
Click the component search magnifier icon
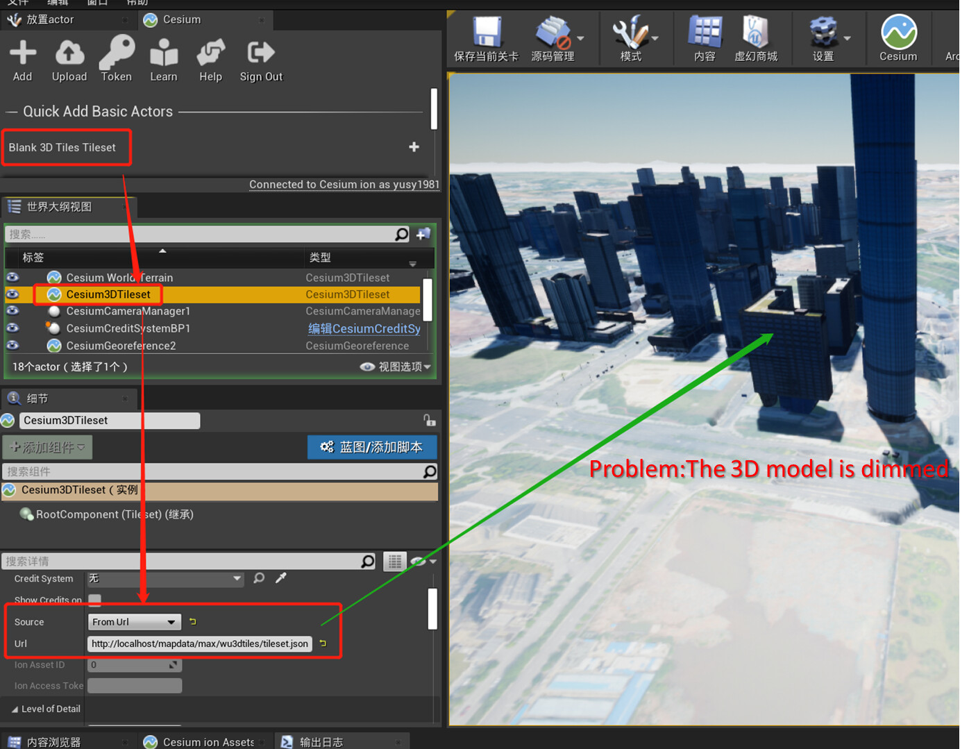430,472
